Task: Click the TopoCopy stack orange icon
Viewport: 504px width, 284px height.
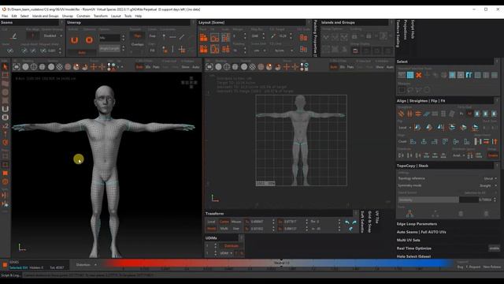Action: (x=409, y=214)
